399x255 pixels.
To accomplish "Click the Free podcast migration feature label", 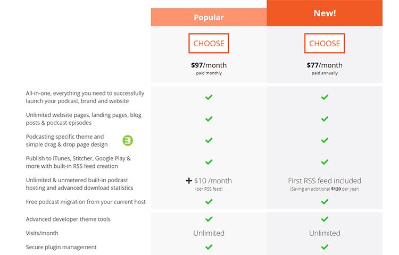I will coord(86,202).
